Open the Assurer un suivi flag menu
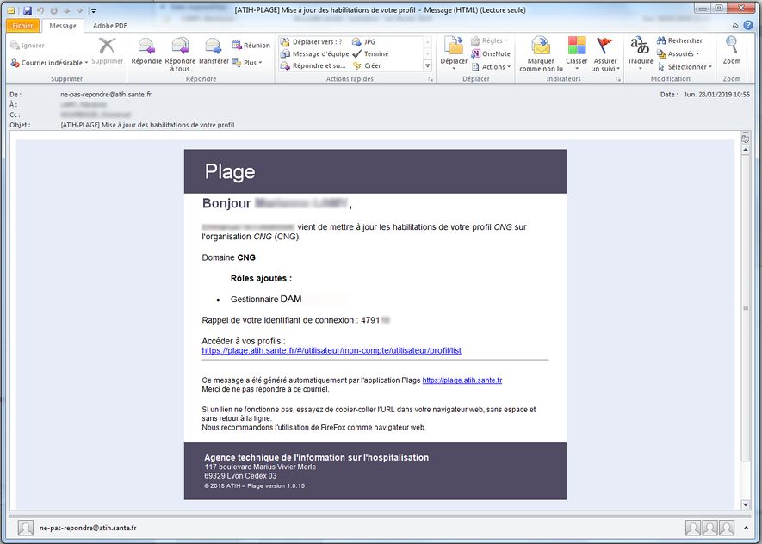This screenshot has height=544, width=762. click(x=605, y=54)
